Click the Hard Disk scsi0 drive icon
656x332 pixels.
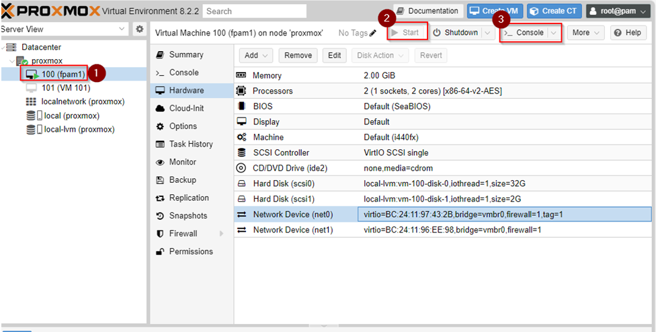click(x=241, y=183)
